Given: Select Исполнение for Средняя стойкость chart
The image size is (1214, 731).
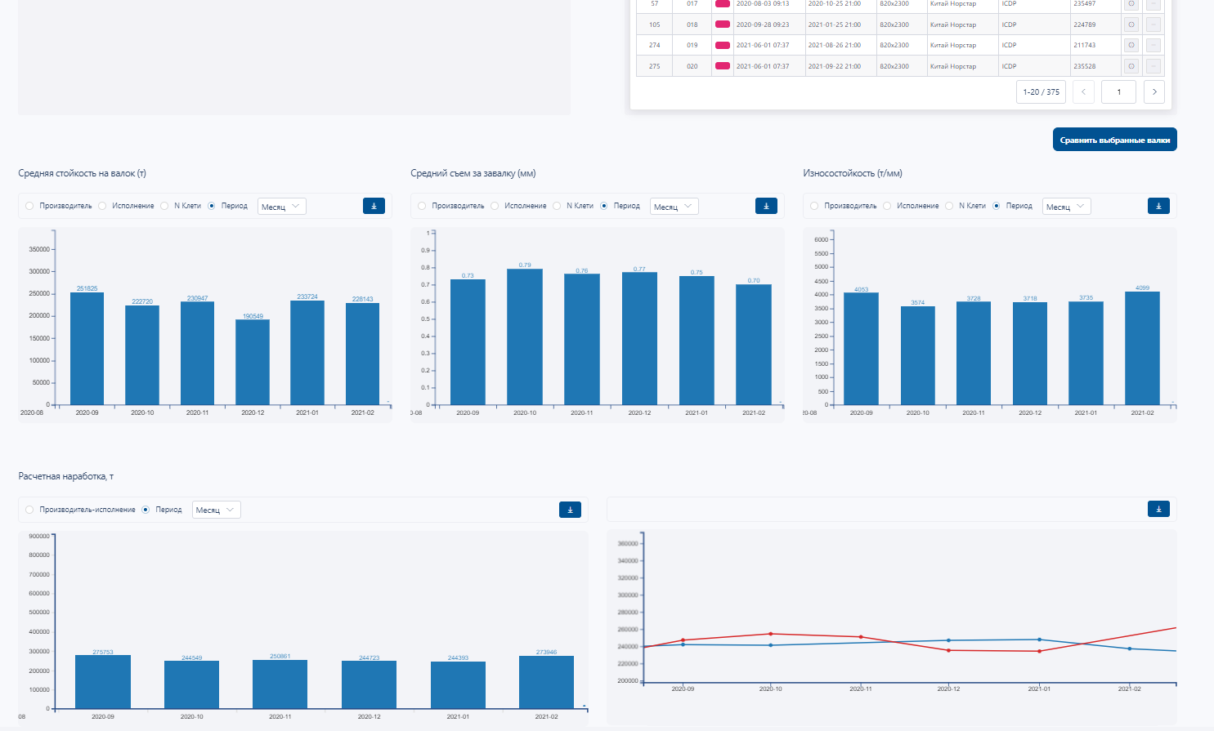Looking at the screenshot, I should 102,206.
